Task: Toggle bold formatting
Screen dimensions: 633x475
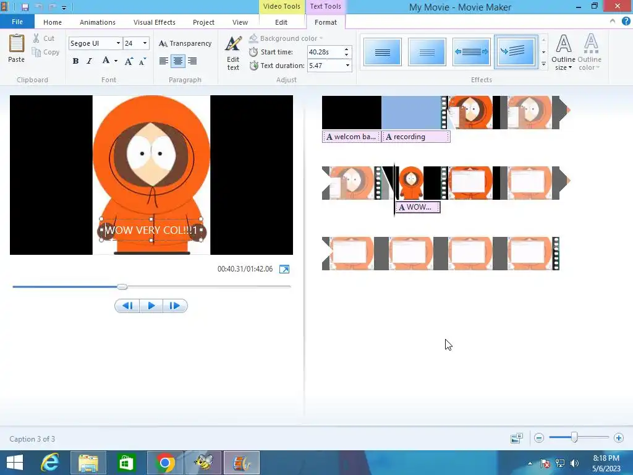Action: point(75,61)
